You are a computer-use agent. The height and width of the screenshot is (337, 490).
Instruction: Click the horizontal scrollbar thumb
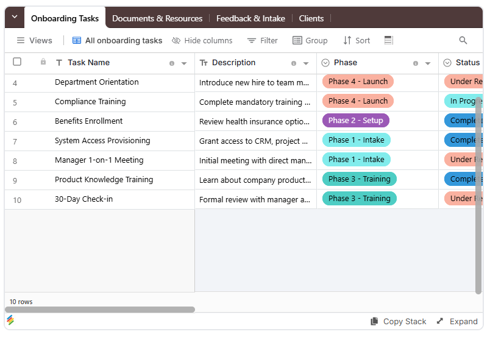point(100,310)
